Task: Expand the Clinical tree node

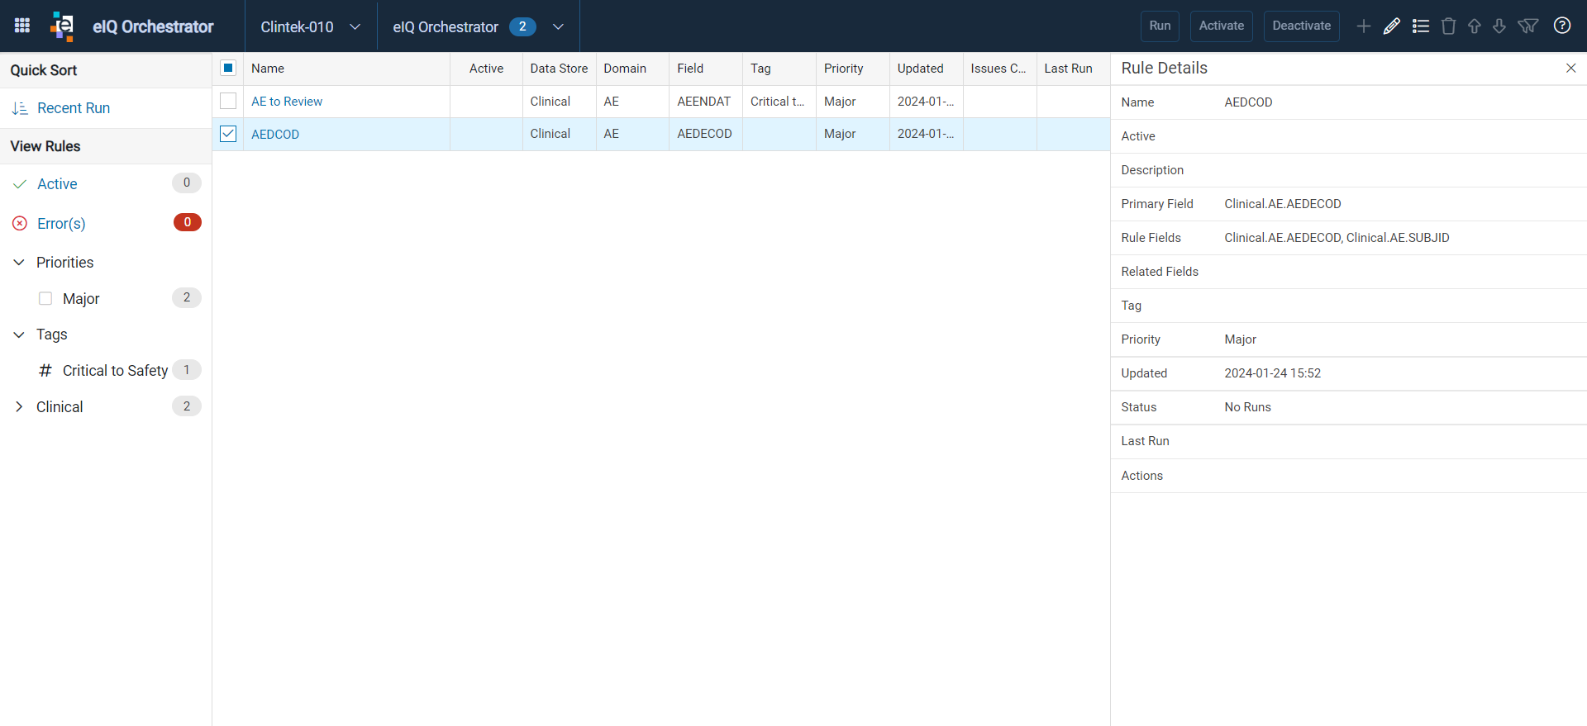Action: (x=19, y=406)
